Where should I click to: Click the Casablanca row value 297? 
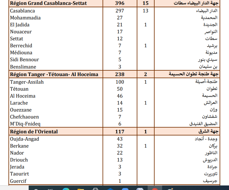point(120,11)
